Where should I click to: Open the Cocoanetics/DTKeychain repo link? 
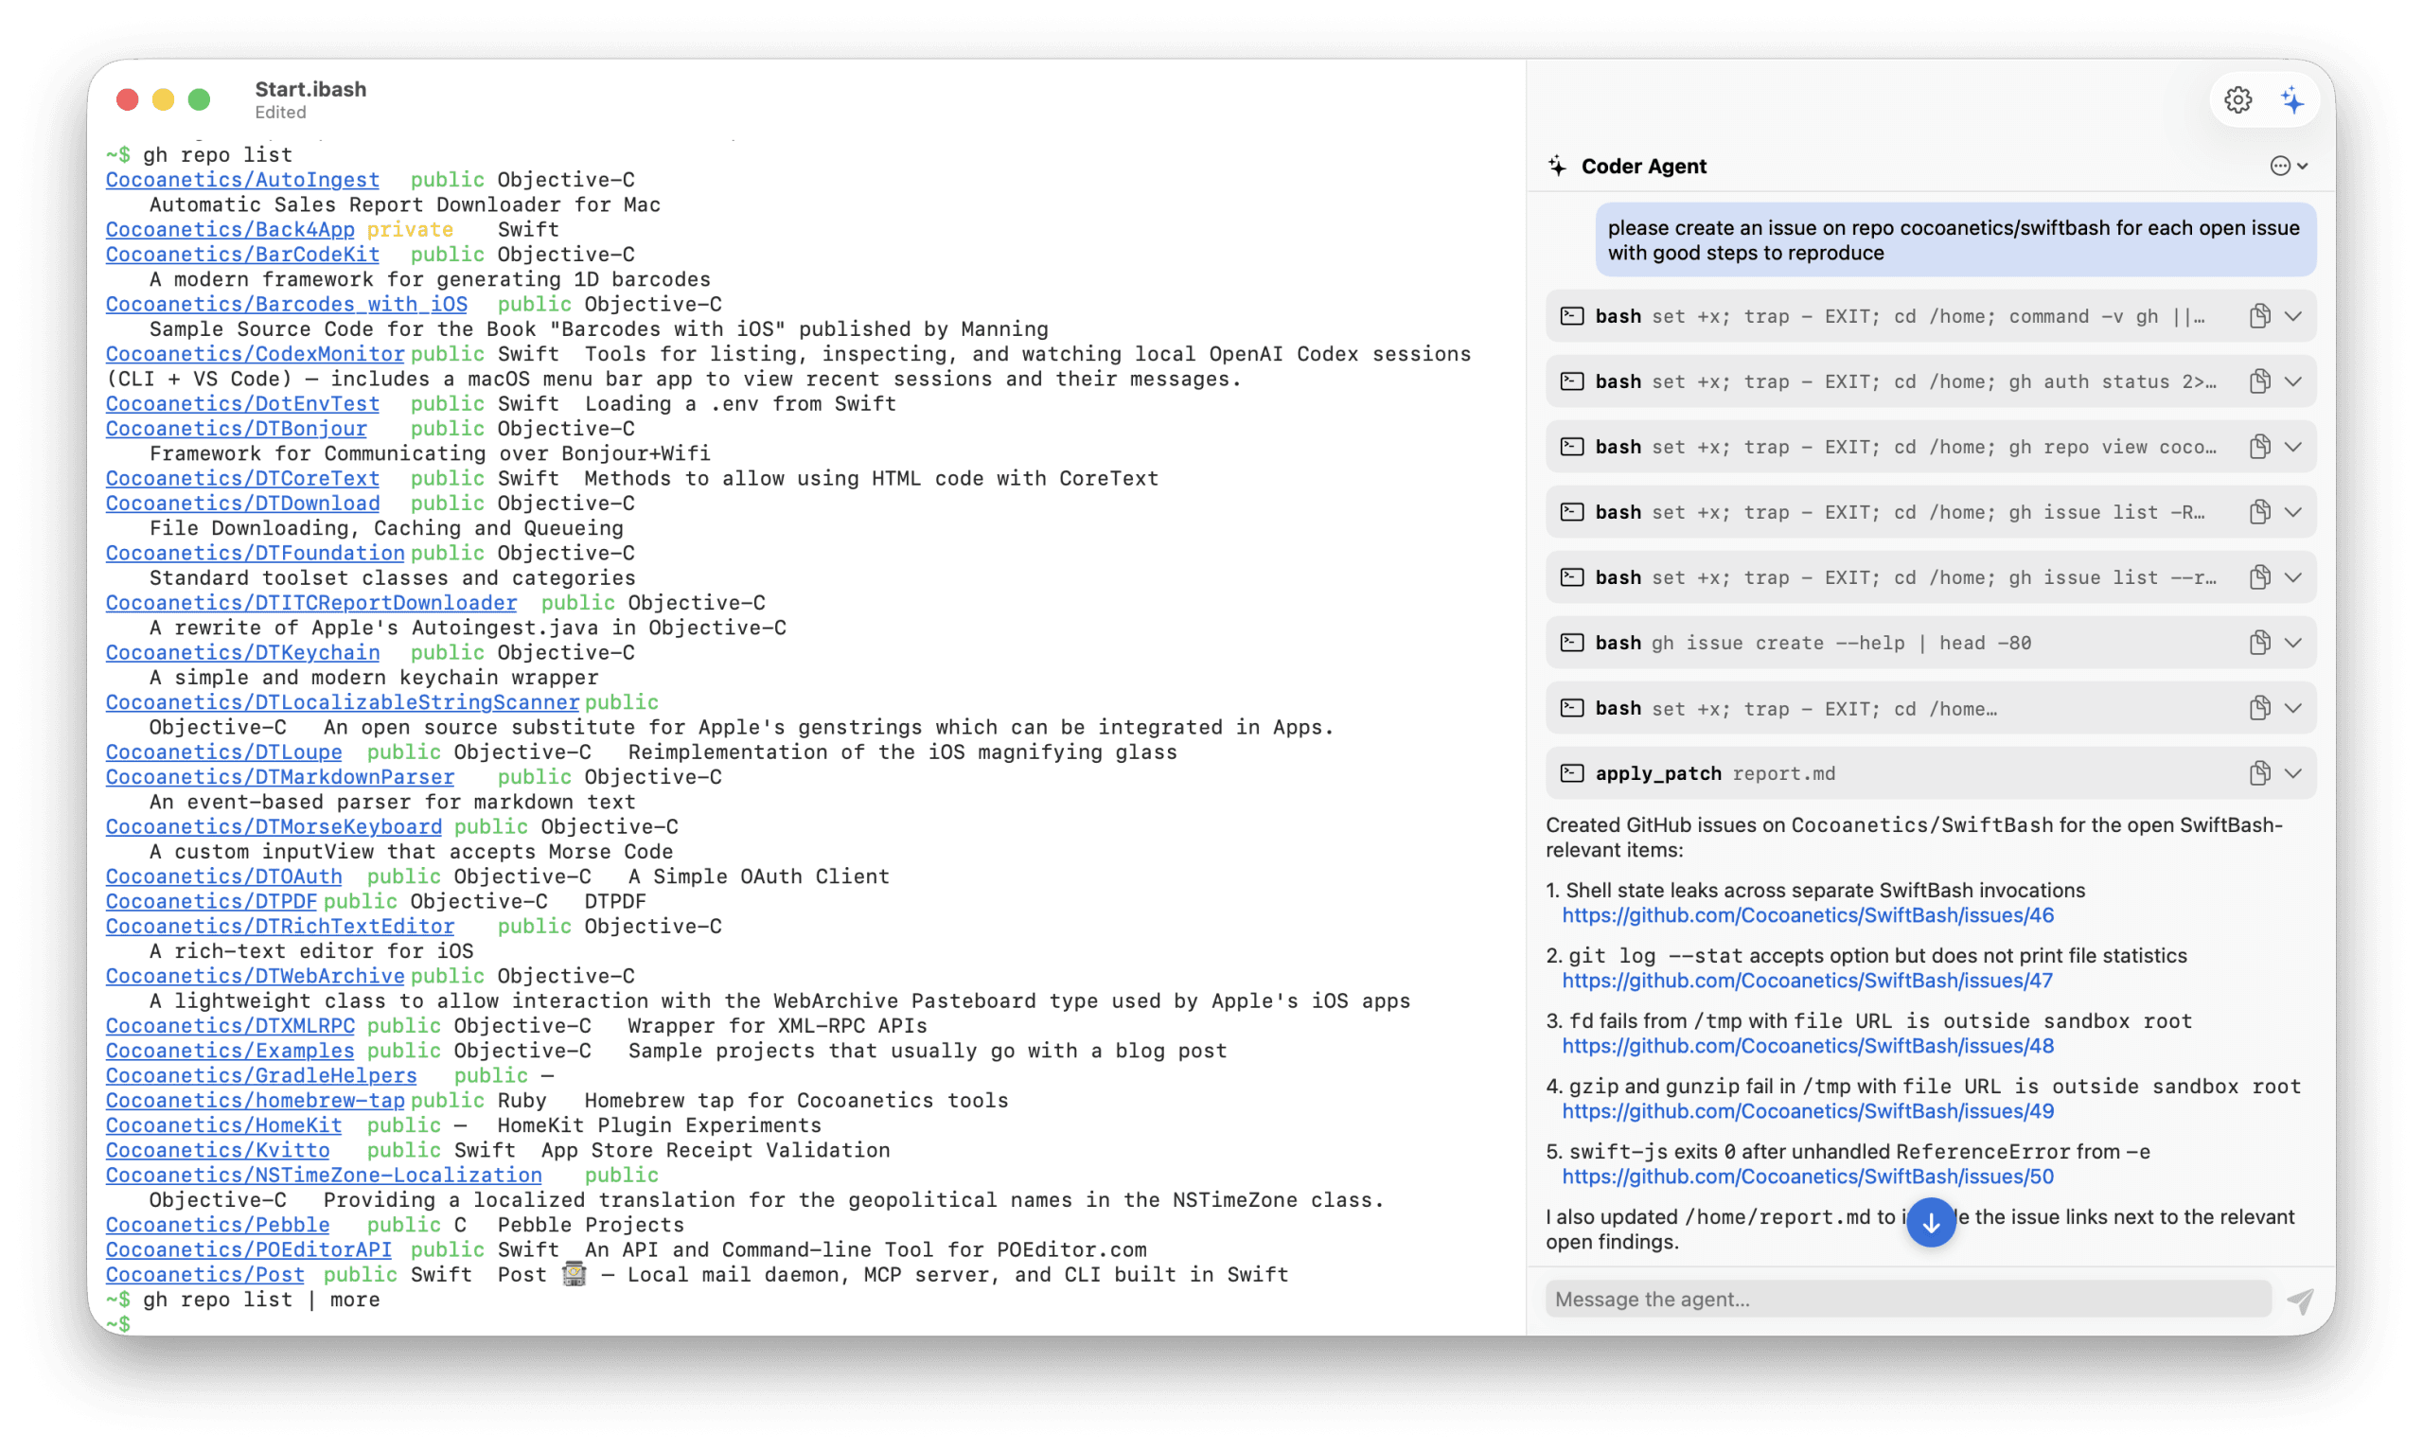(x=242, y=653)
